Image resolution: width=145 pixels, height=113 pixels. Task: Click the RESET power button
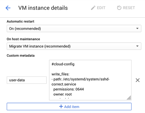(126, 8)
